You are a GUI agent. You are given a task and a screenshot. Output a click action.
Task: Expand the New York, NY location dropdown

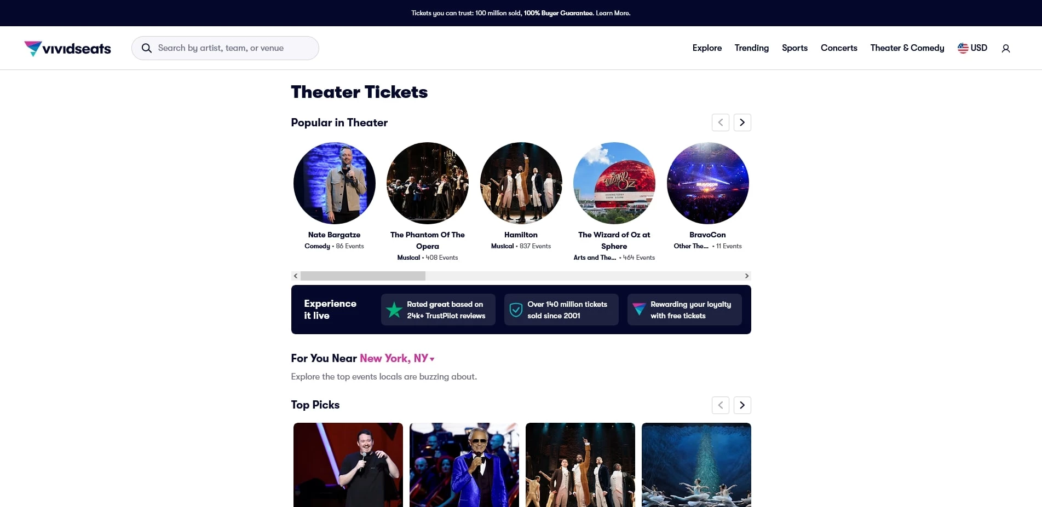[x=397, y=358]
